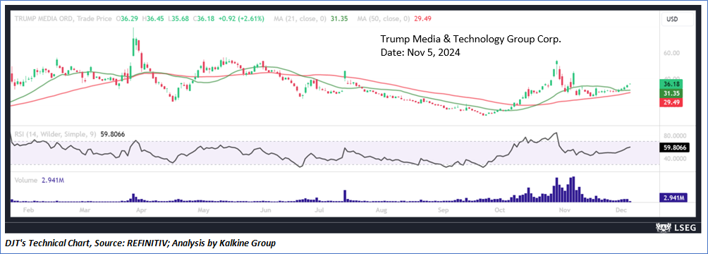
Task: Click the Apr label on time axis
Action: 141,211
